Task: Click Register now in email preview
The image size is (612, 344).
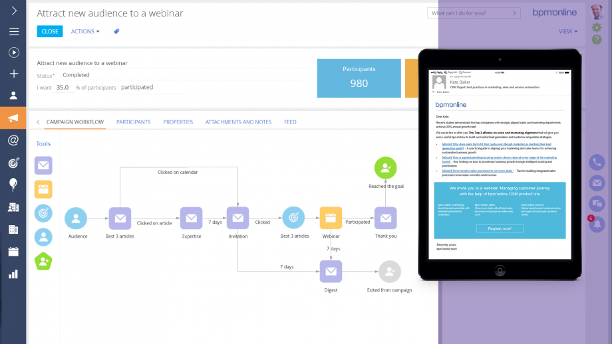Action: point(500,228)
